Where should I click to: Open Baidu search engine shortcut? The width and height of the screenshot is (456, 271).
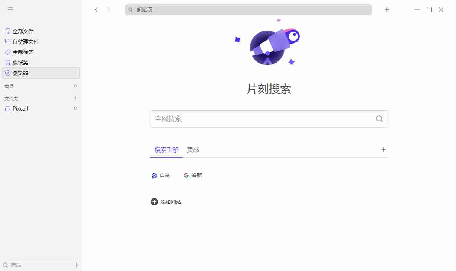click(161, 175)
